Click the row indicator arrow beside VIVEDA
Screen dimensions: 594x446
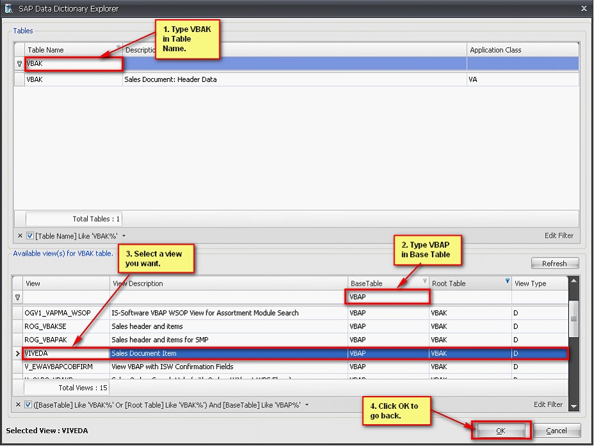[17, 353]
